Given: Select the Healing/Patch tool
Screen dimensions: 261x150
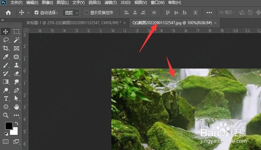Looking at the screenshot, I should (16, 57).
